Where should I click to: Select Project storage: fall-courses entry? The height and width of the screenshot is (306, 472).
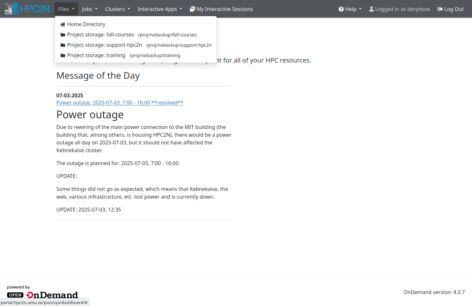tap(136, 35)
